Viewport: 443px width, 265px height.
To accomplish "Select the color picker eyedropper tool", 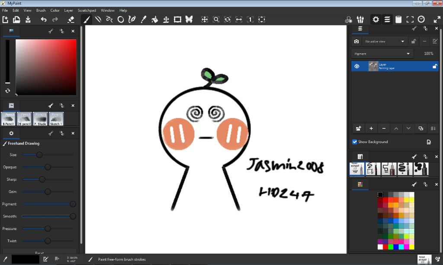I will tap(144, 19).
